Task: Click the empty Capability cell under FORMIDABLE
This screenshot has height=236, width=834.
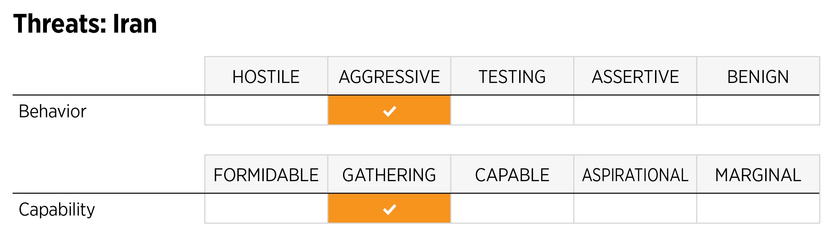Action: pos(266,208)
